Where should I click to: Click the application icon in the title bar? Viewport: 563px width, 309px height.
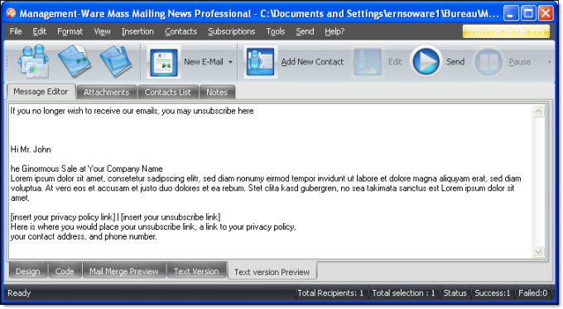[11, 13]
